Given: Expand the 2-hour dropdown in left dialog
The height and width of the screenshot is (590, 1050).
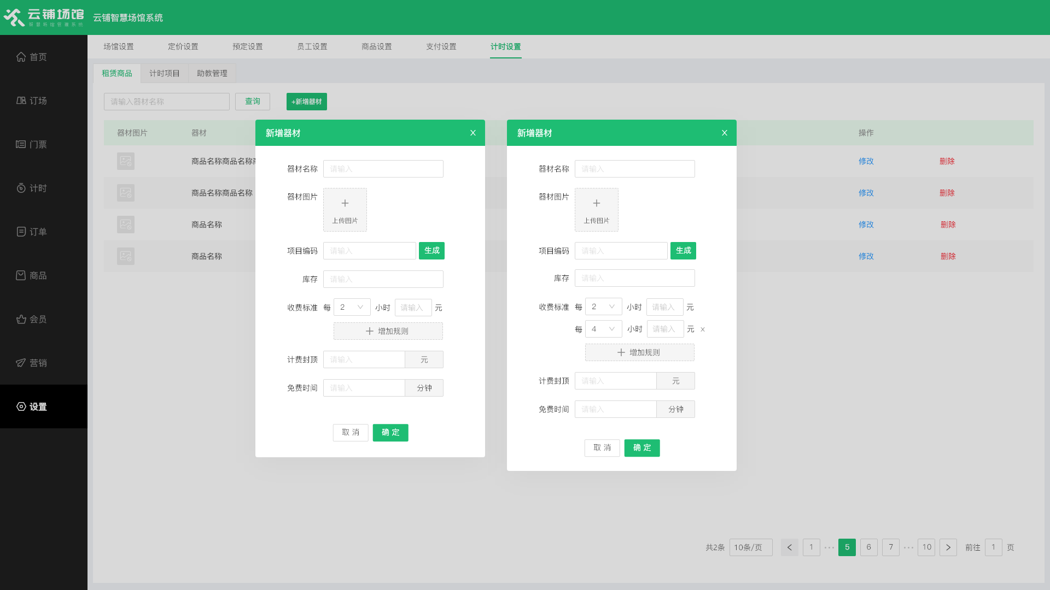Looking at the screenshot, I should 352,307.
